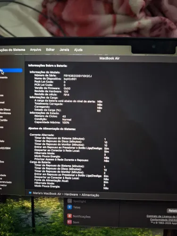The height and width of the screenshot is (236, 177).
Task: Open the Editar menu
Action: (x=51, y=50)
